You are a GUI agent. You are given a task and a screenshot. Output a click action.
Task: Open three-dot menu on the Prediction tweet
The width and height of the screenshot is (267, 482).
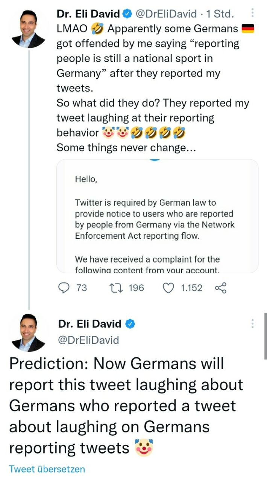252,323
